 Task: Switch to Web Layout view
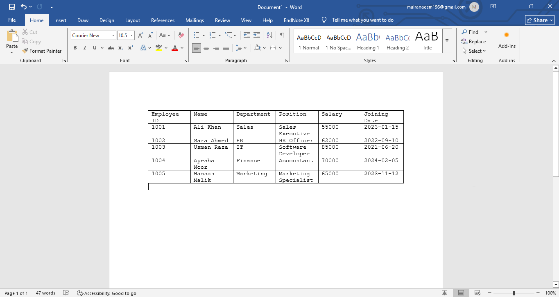click(x=477, y=293)
